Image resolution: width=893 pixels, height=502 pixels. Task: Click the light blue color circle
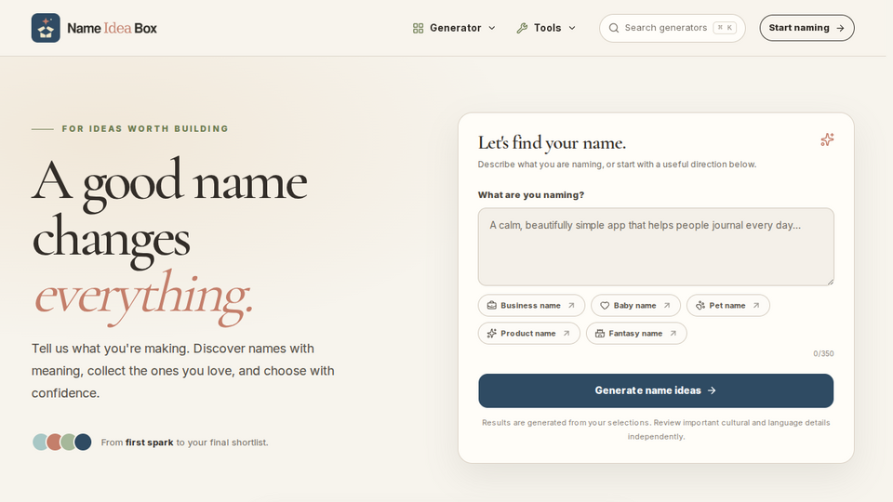[x=40, y=443]
